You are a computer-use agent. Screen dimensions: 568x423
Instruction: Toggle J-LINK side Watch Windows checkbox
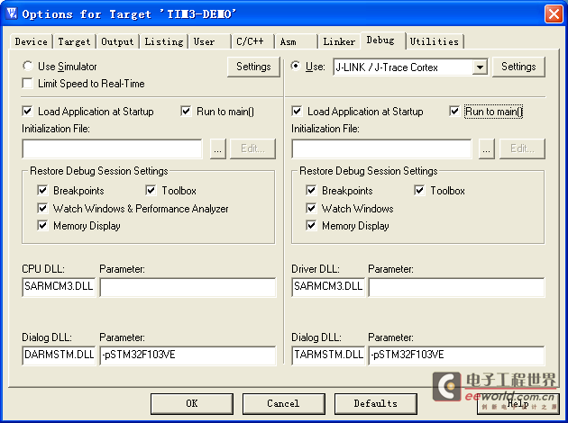coord(311,208)
